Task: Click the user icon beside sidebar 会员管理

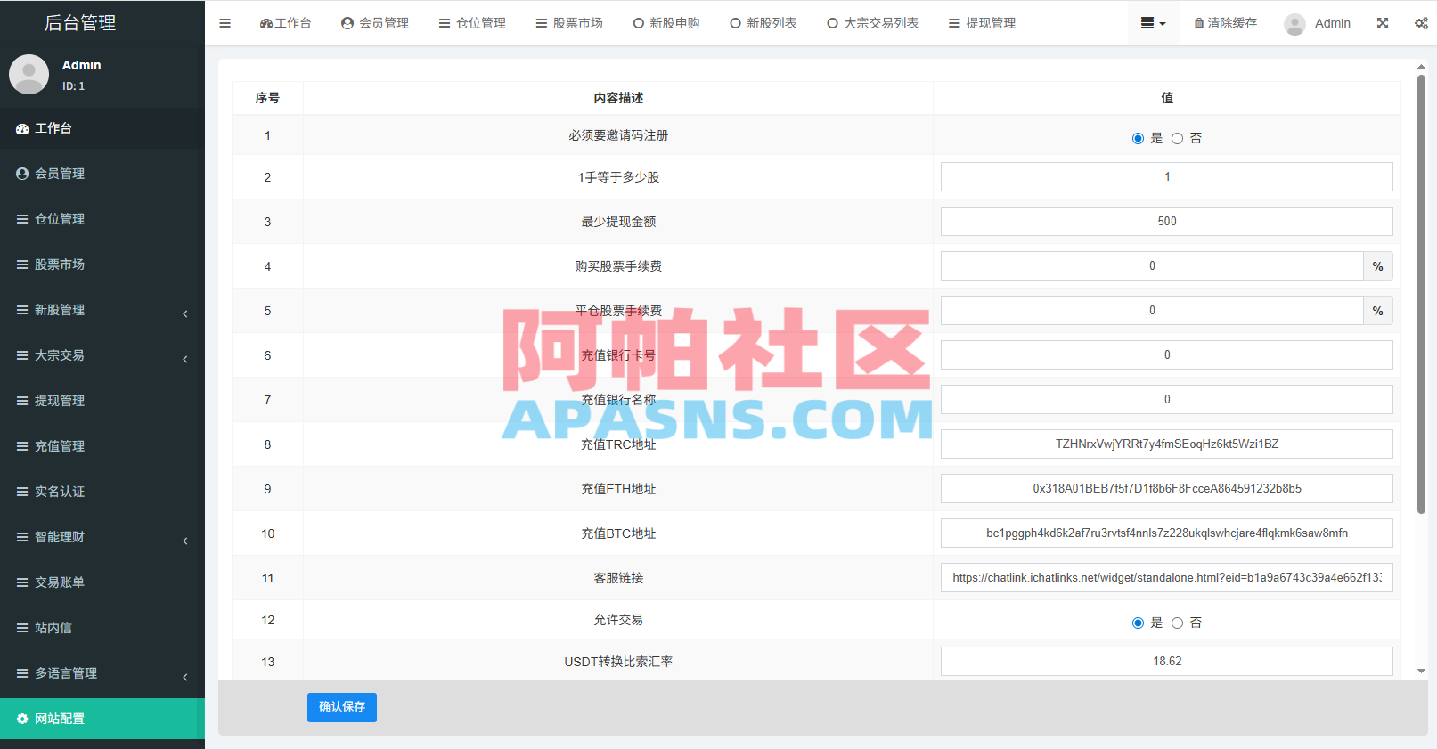Action: point(22,174)
